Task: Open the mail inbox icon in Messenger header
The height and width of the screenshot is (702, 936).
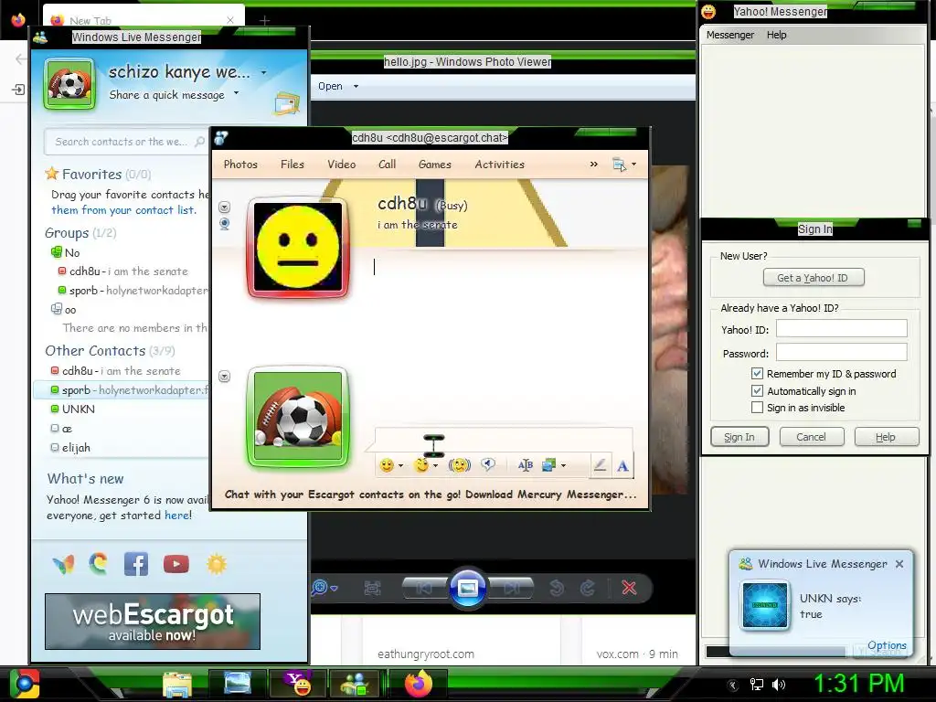Action: pos(286,102)
